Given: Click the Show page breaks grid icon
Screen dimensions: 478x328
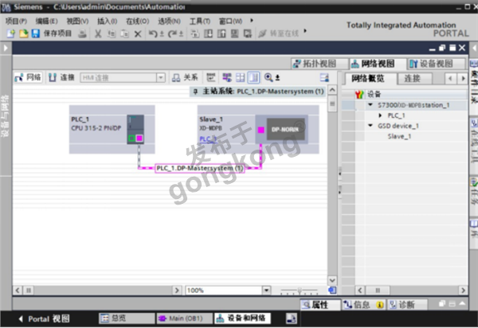Looking at the screenshot, I should [x=241, y=78].
